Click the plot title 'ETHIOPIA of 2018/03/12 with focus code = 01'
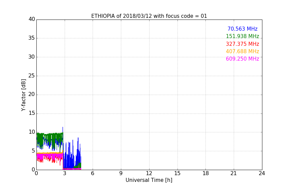Image resolution: width=291 pixels, height=194 pixels. pos(149,16)
